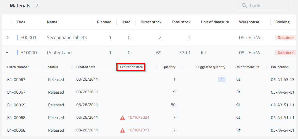Sort by Batch Number column header
This screenshot has height=139, width=298.
[18, 67]
